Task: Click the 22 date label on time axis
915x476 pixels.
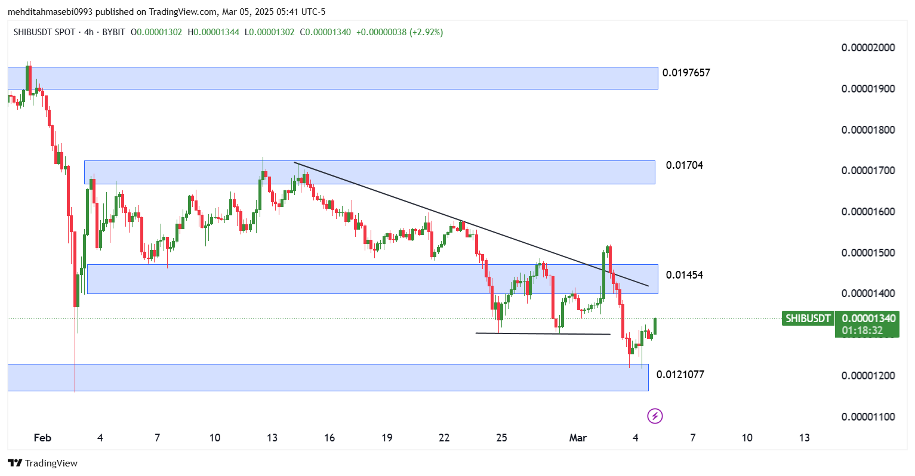Action: 444,438
